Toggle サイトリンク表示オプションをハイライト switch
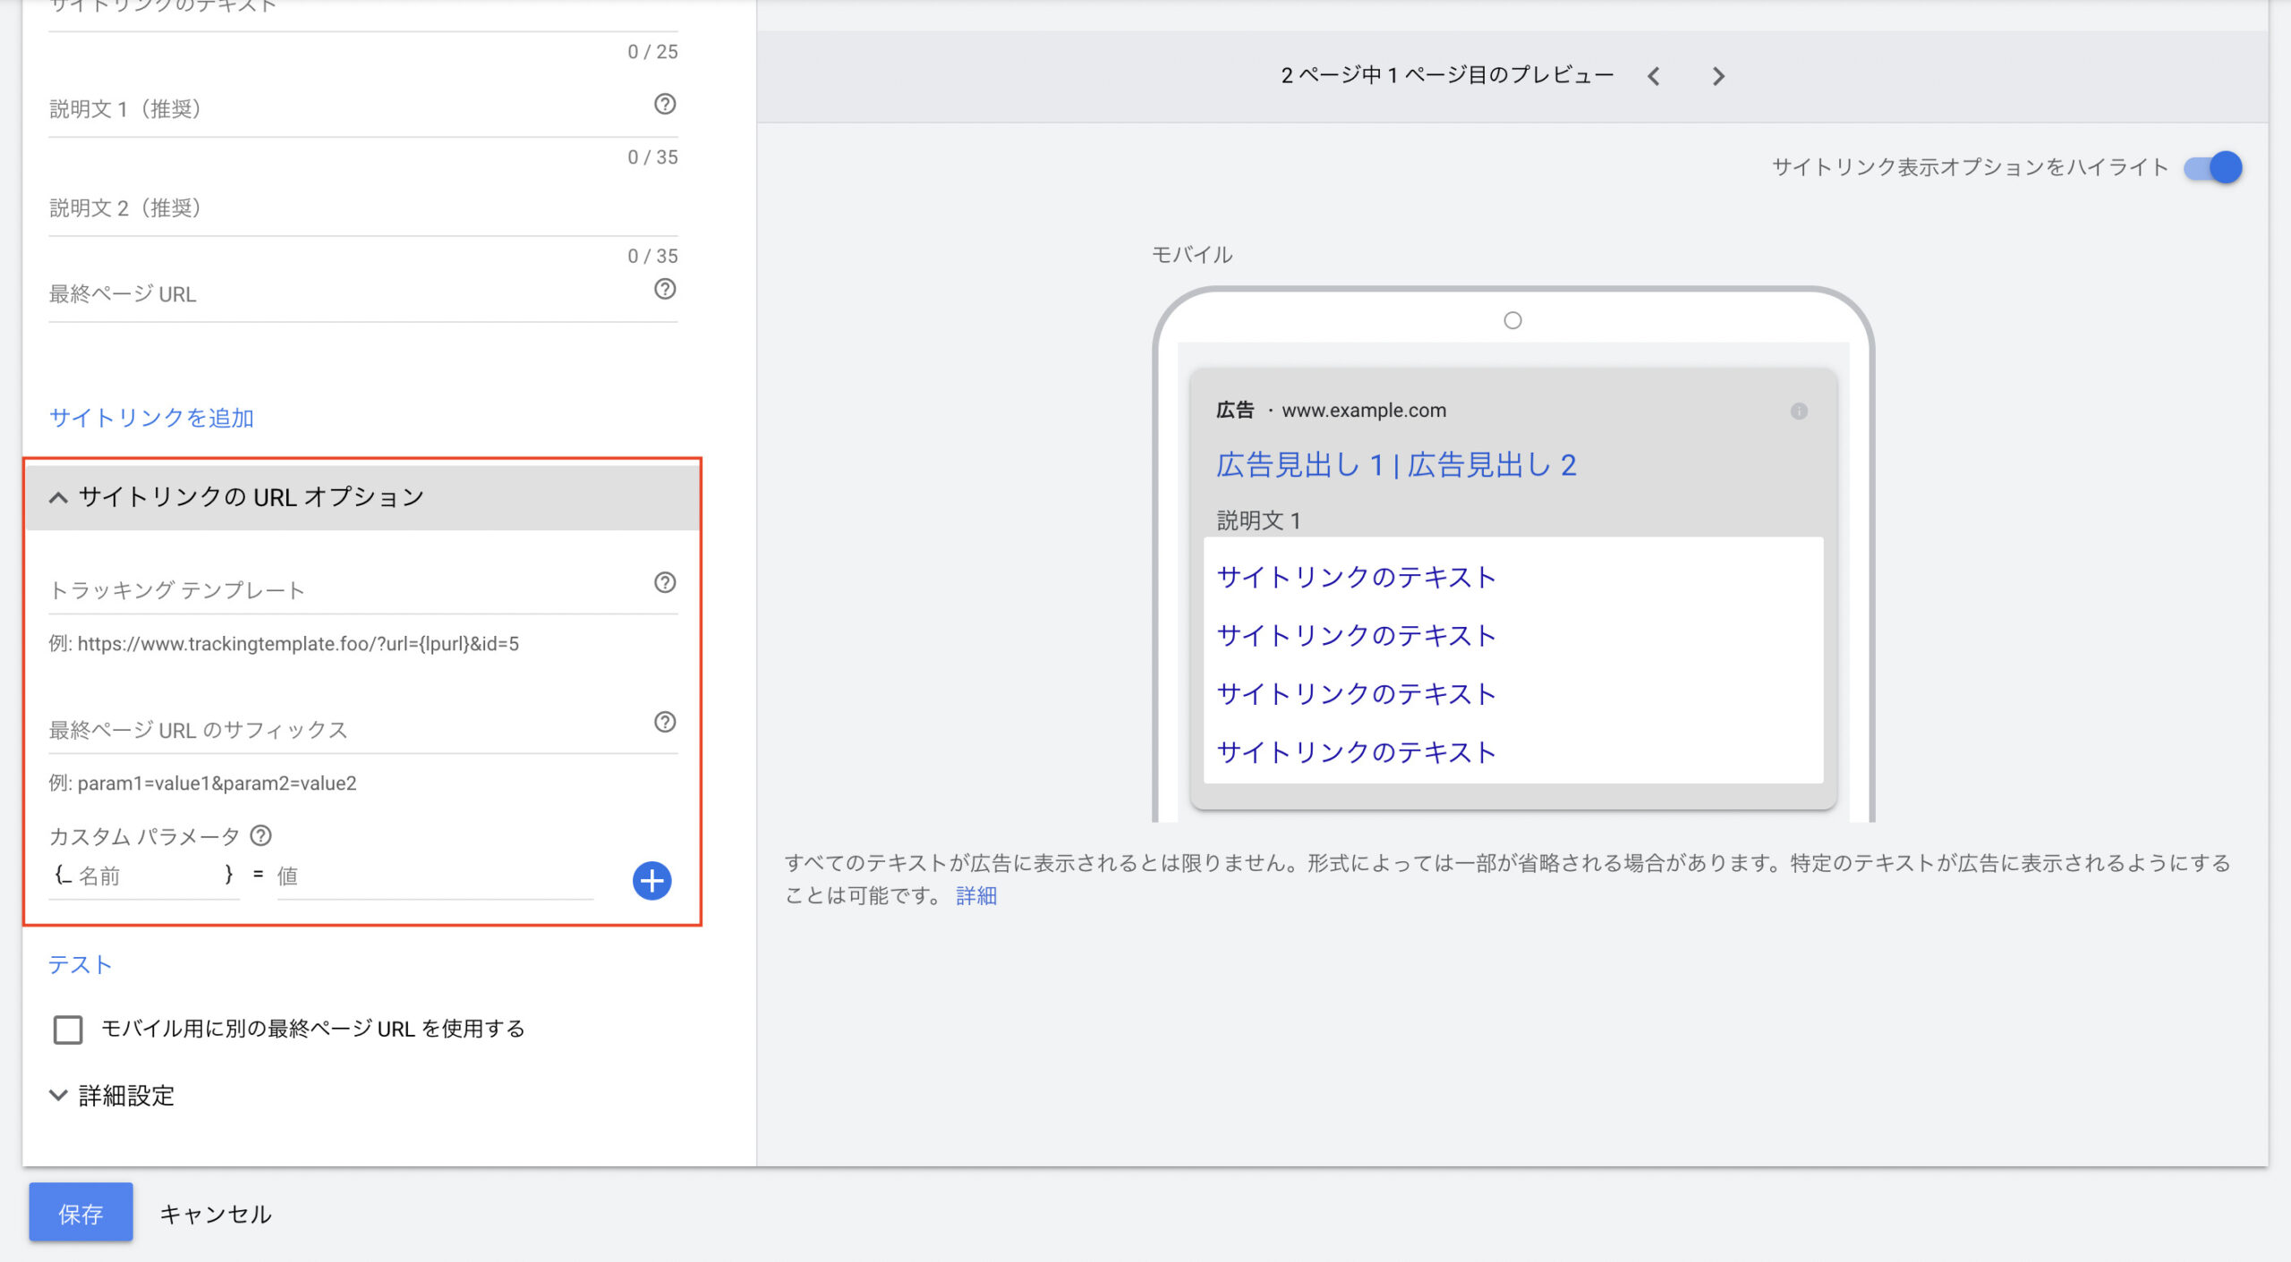This screenshot has width=2291, height=1262. tap(2212, 168)
